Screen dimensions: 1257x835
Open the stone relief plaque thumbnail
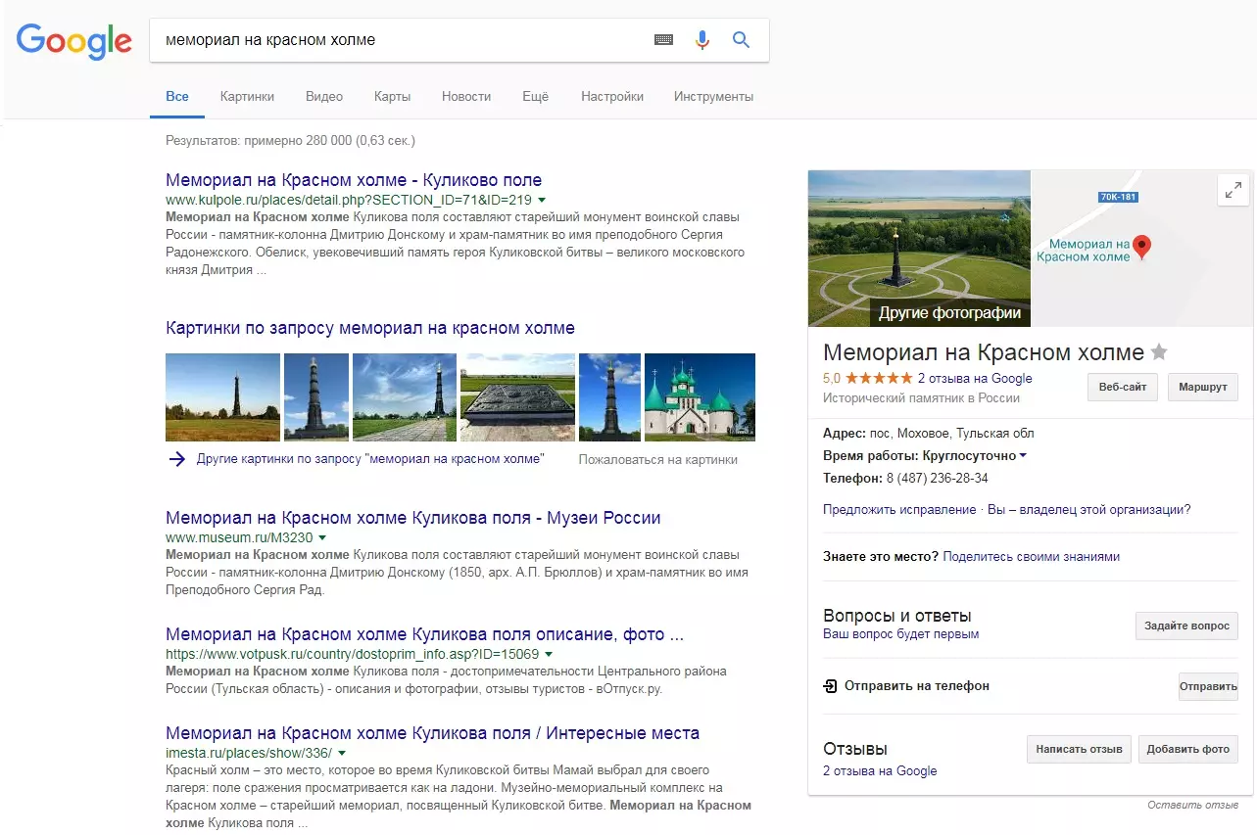(518, 397)
